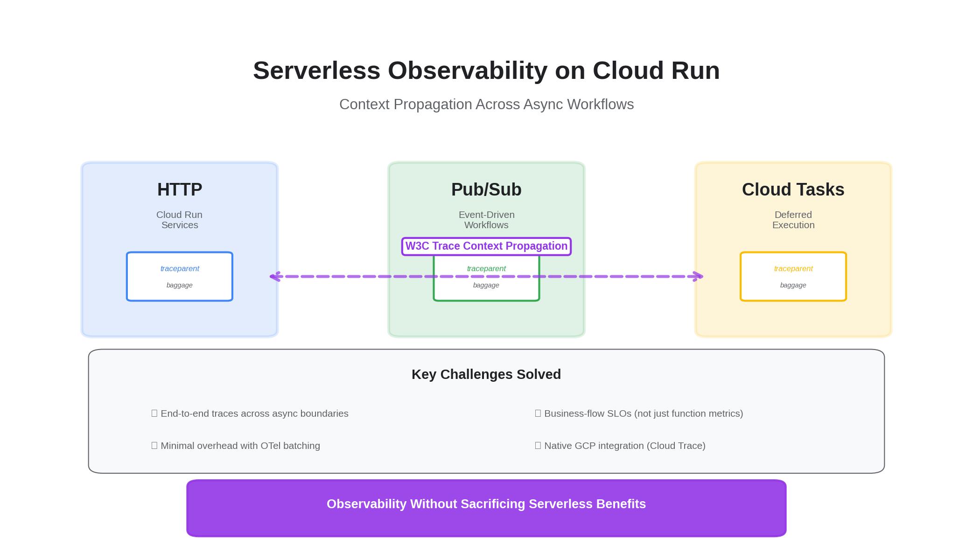The image size is (973, 553).
Task: Expand the W3C Trace Context Propagation badge
Action: coord(486,246)
